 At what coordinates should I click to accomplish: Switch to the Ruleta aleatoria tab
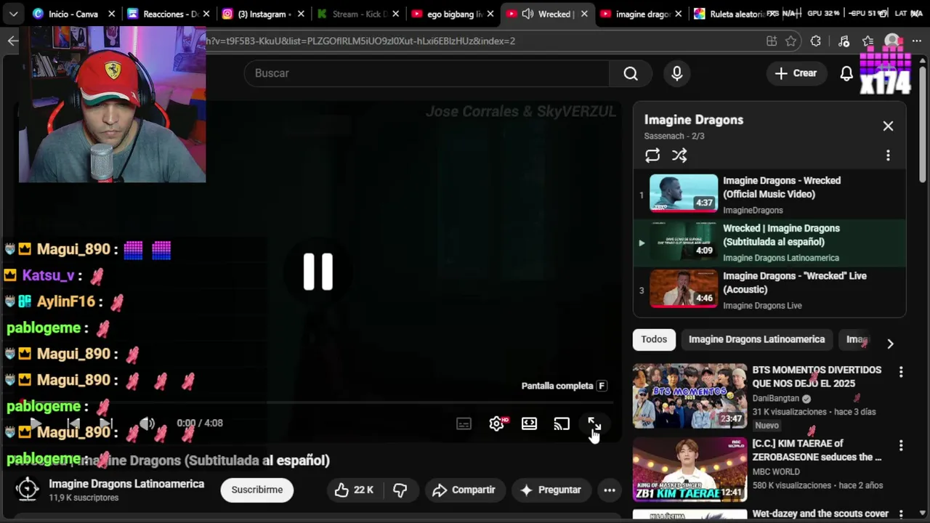[x=736, y=14]
